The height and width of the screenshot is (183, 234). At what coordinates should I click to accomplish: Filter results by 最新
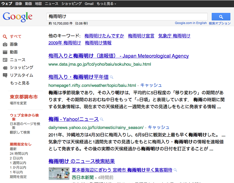[x=13, y=149]
